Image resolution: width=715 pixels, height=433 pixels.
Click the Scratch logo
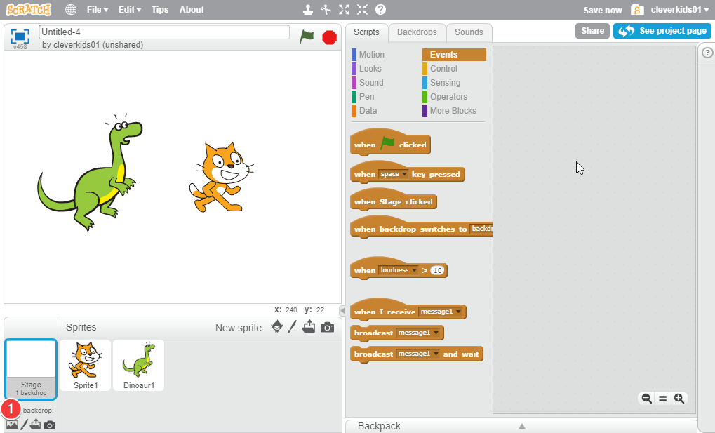(29, 9)
